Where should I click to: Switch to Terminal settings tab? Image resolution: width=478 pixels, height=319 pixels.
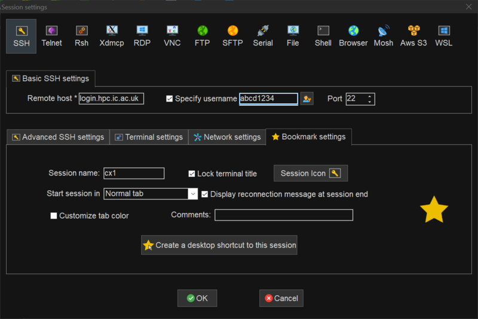[149, 137]
